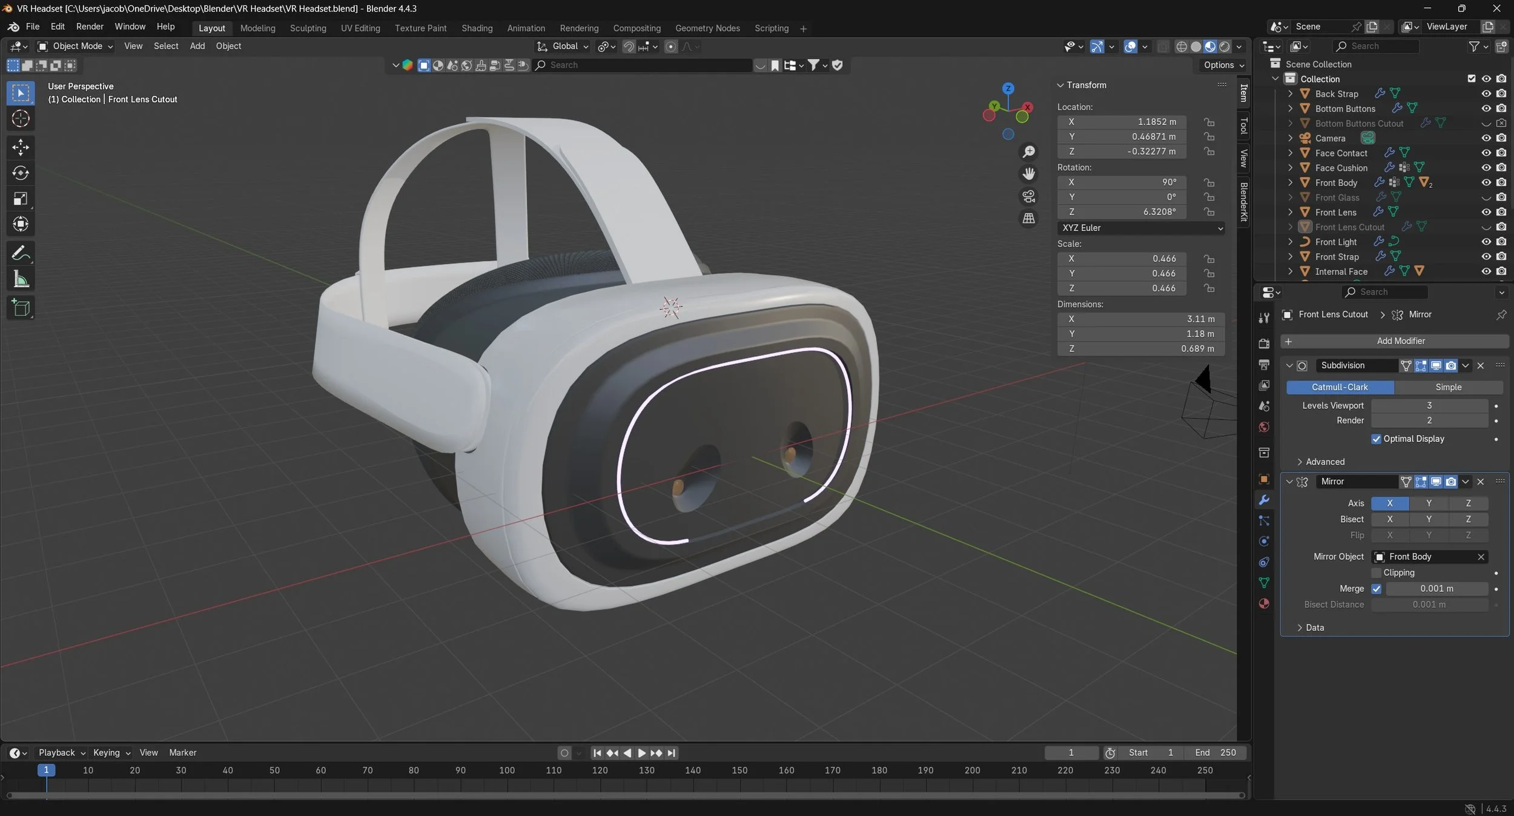This screenshot has height=816, width=1514.
Task: Click the Annotate pencil tool
Action: pos(21,253)
